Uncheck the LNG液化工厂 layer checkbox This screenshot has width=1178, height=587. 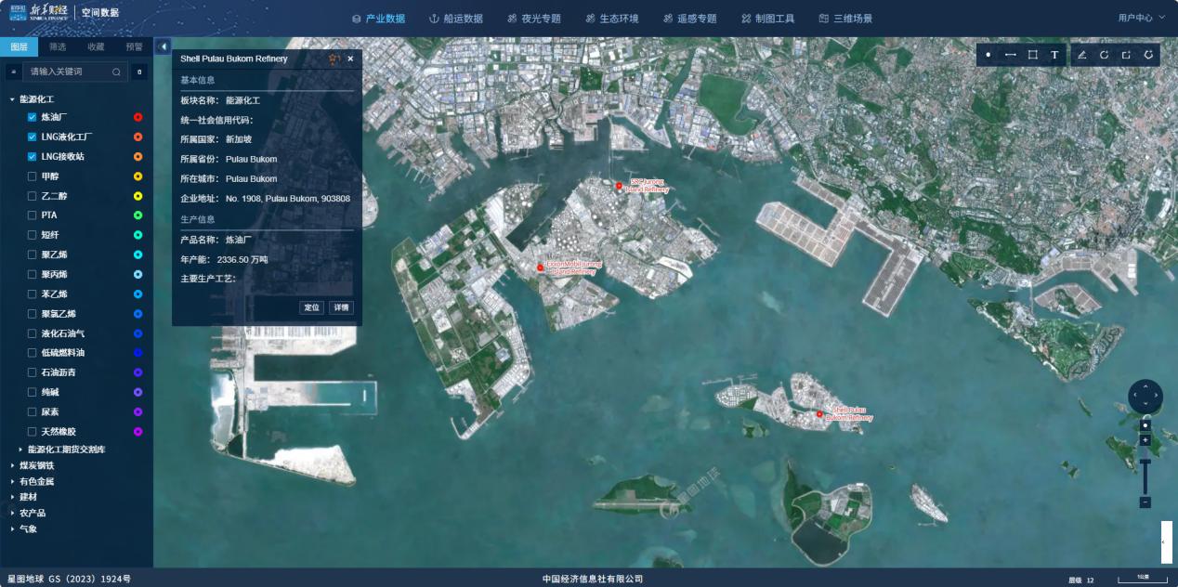(33, 137)
